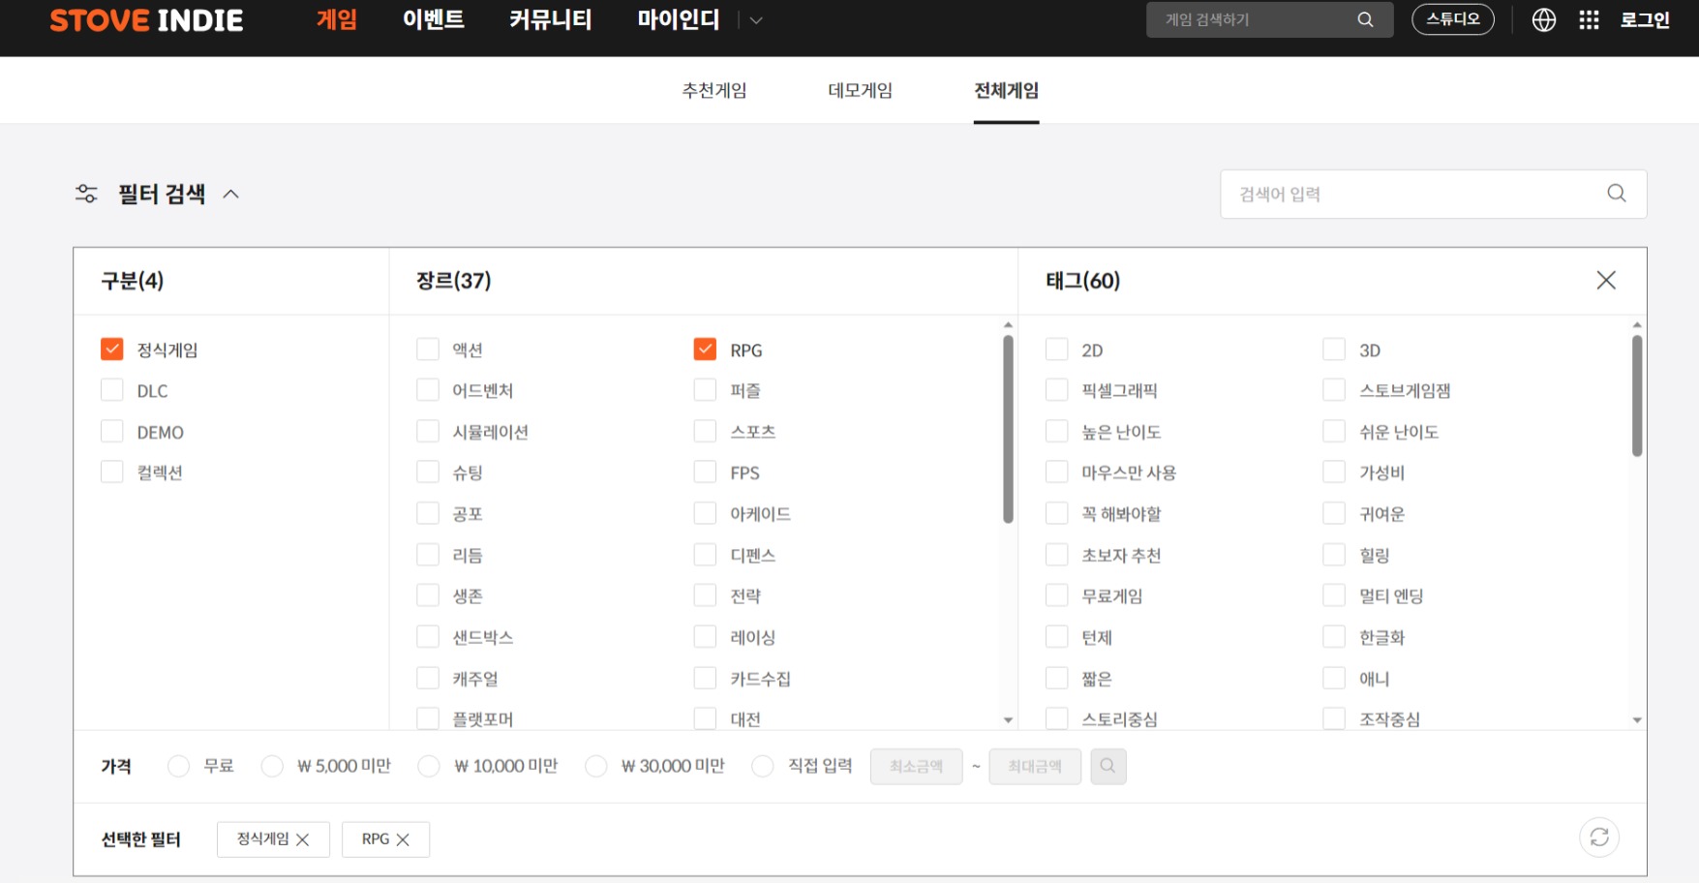Remove the RPG filter chip

403,839
